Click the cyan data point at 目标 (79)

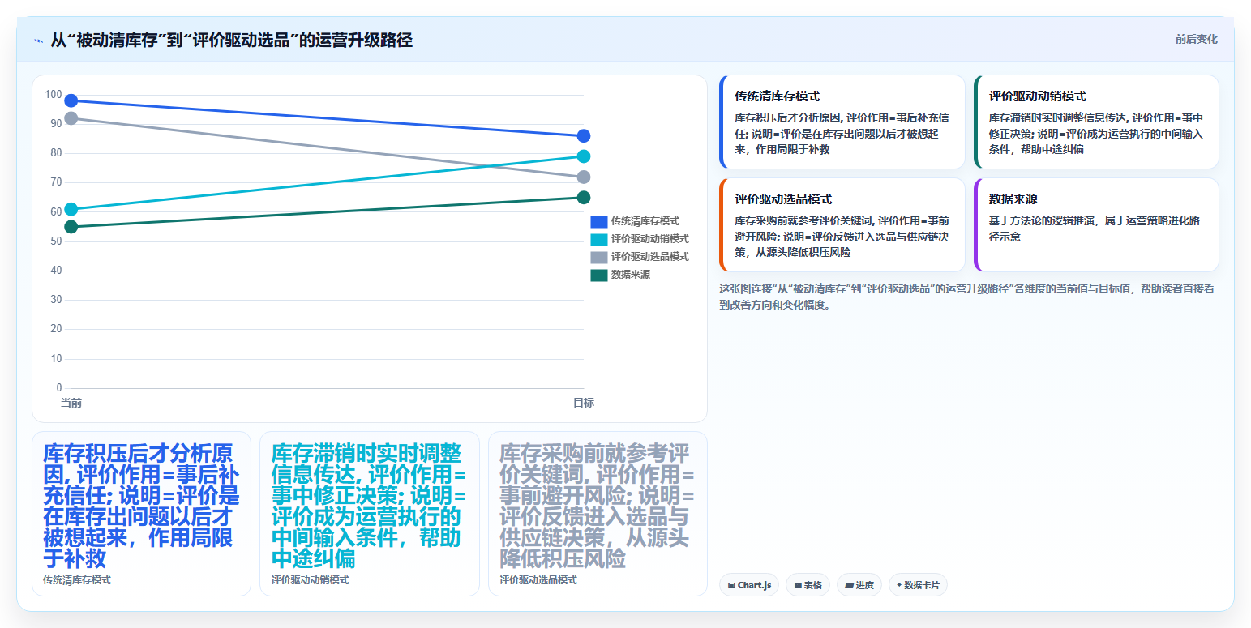pyautogui.click(x=584, y=156)
